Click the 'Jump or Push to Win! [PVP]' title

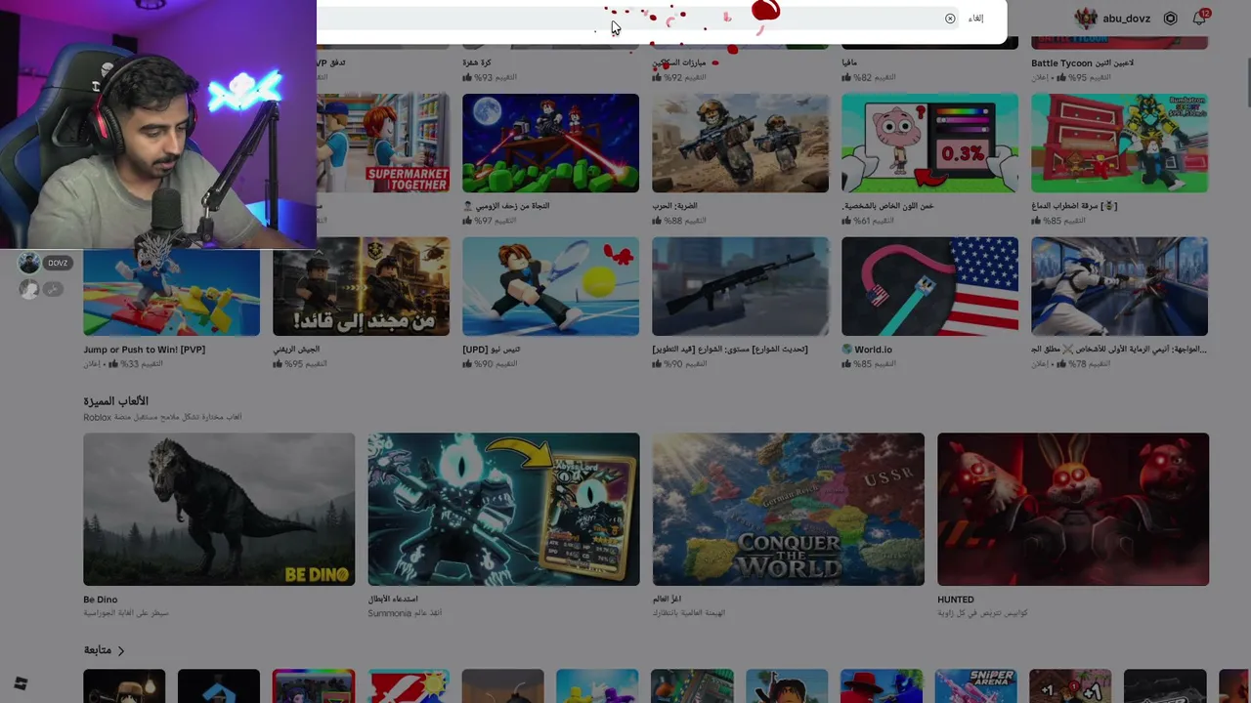click(144, 350)
